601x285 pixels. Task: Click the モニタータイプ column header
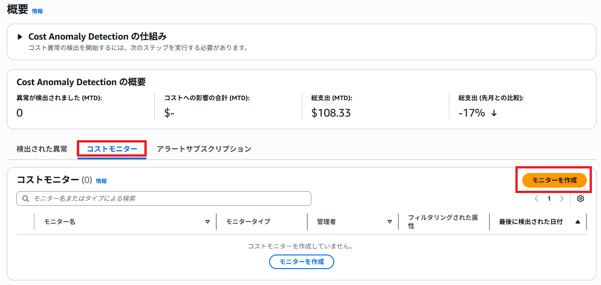pyautogui.click(x=248, y=222)
